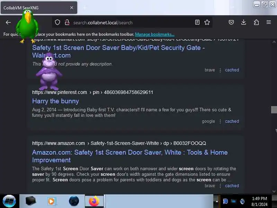This screenshot has height=208, width=277.
Task: Show hidden system tray icons arrow
Action: tap(217, 201)
